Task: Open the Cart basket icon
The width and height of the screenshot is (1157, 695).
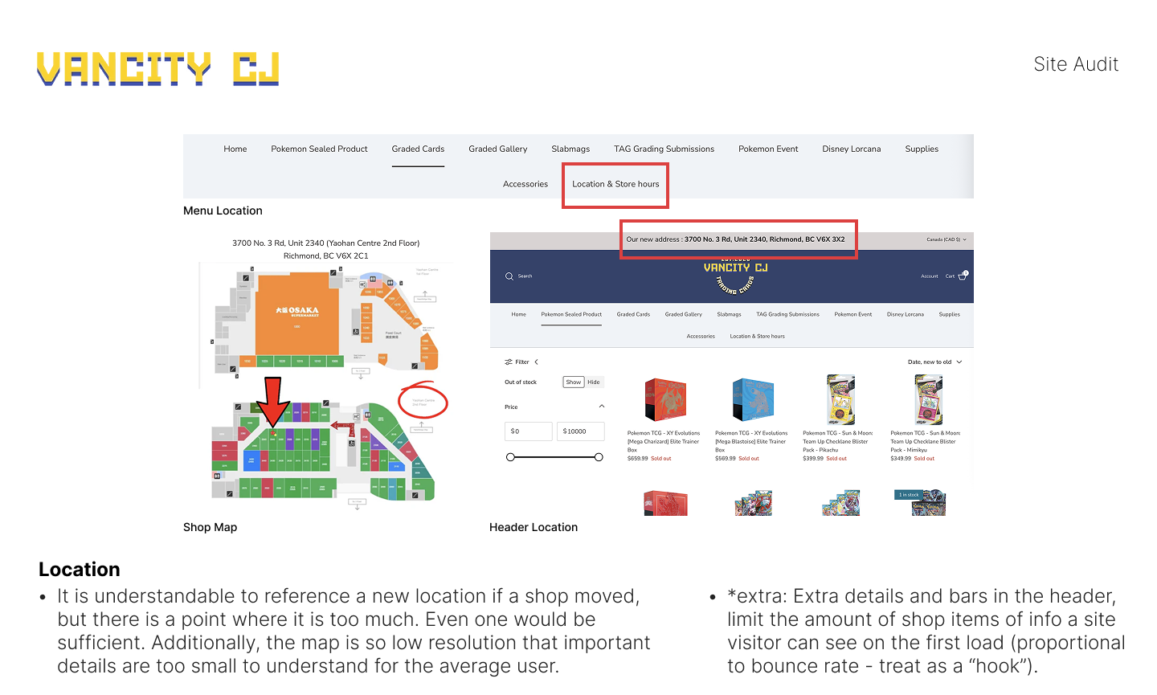Action: (963, 276)
